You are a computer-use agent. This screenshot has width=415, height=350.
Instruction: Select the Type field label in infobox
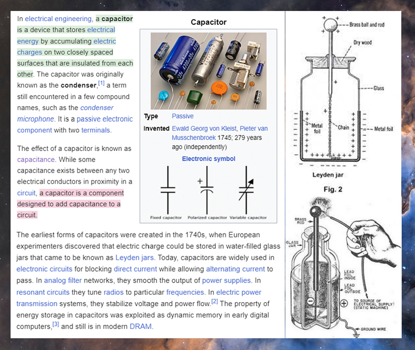click(151, 116)
